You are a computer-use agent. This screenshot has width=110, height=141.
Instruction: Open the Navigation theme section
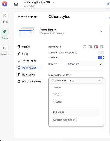click(29, 74)
